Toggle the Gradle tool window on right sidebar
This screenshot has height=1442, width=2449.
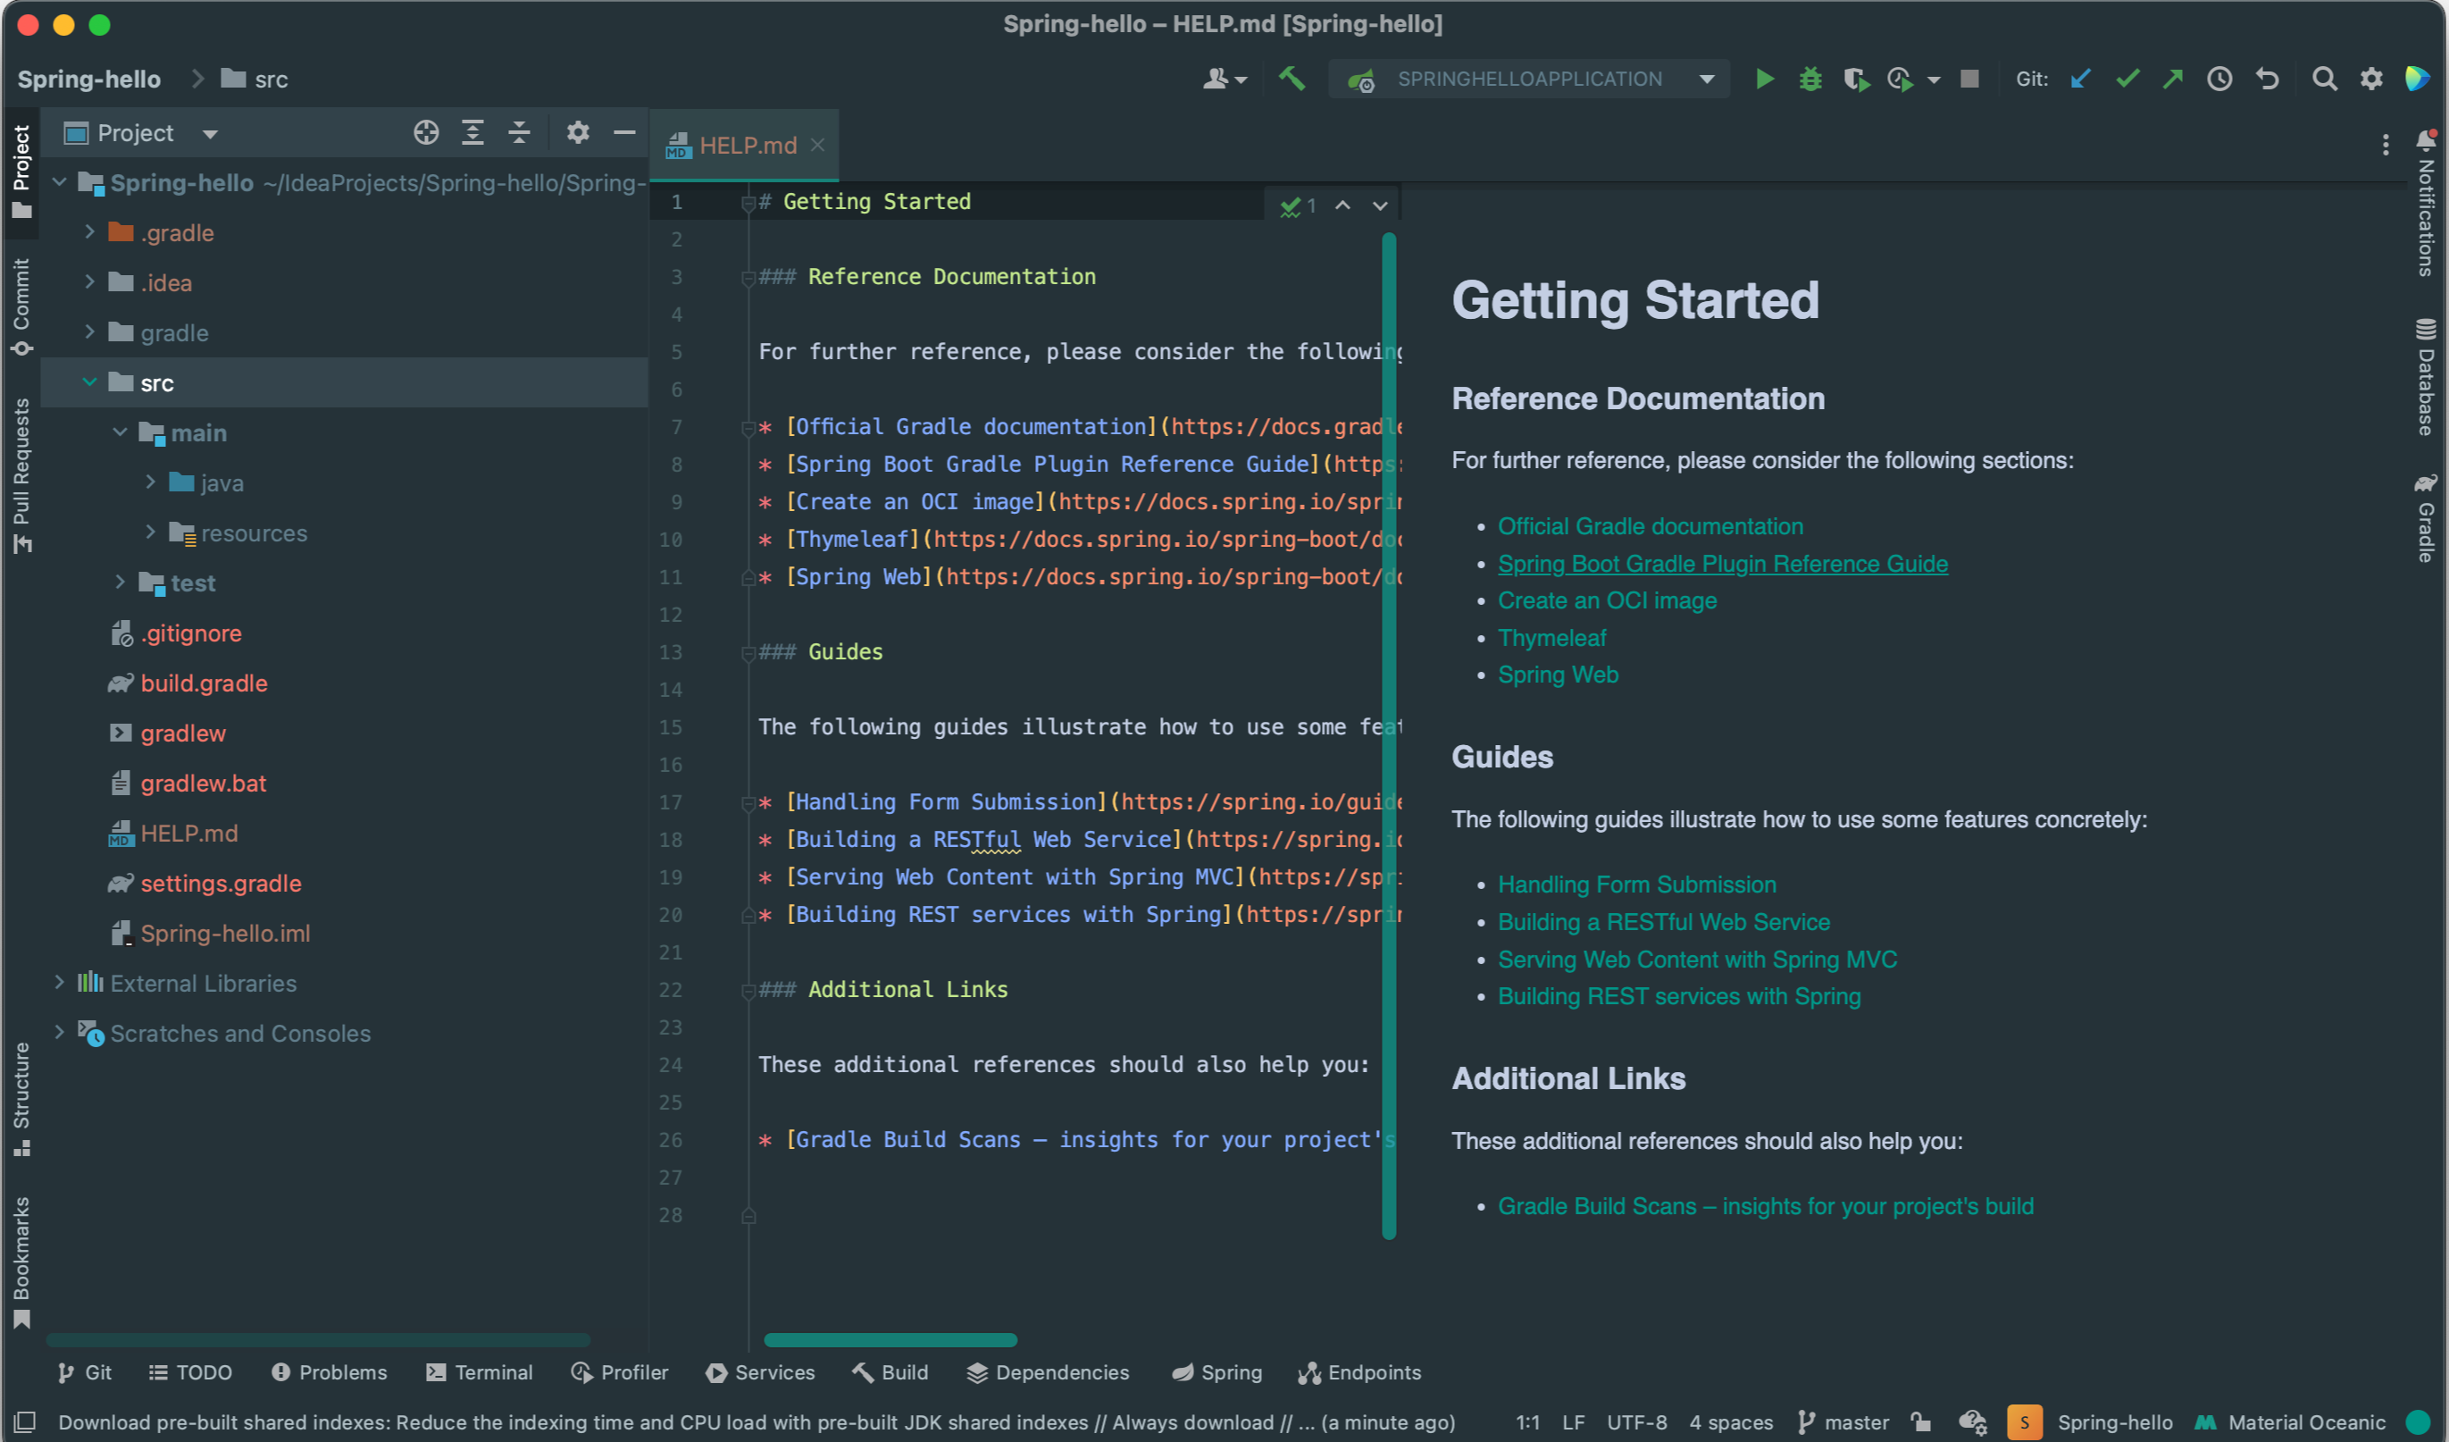(2426, 519)
